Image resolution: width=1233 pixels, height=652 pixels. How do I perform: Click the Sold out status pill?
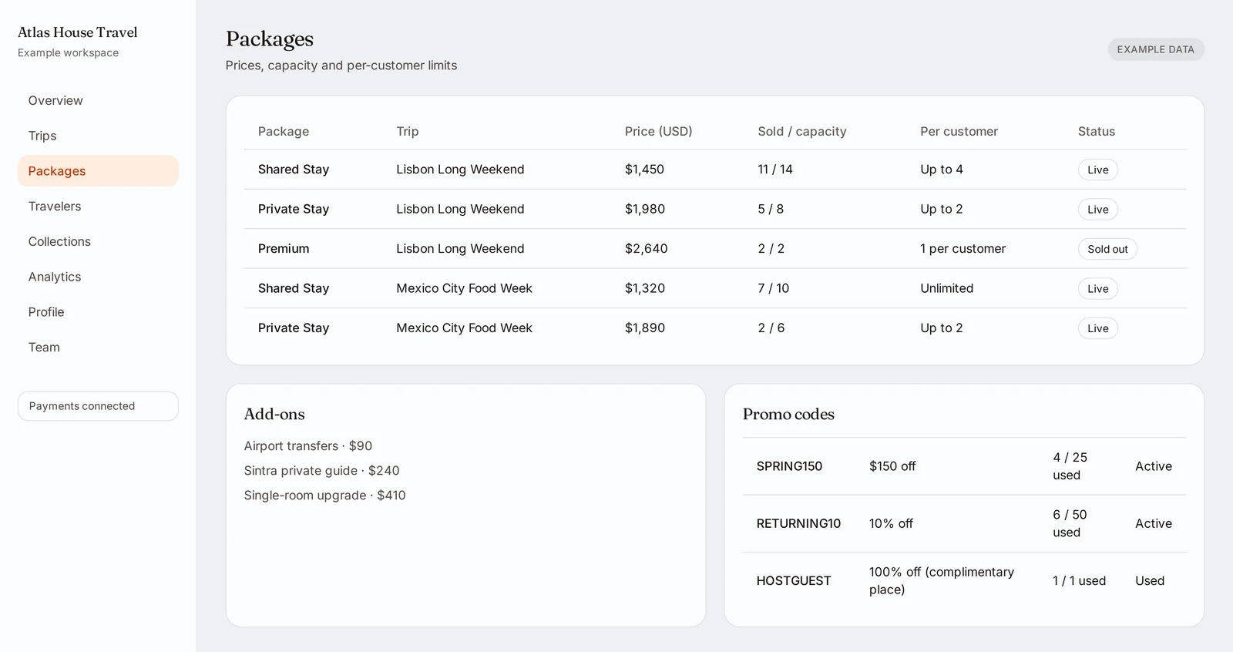coord(1107,249)
